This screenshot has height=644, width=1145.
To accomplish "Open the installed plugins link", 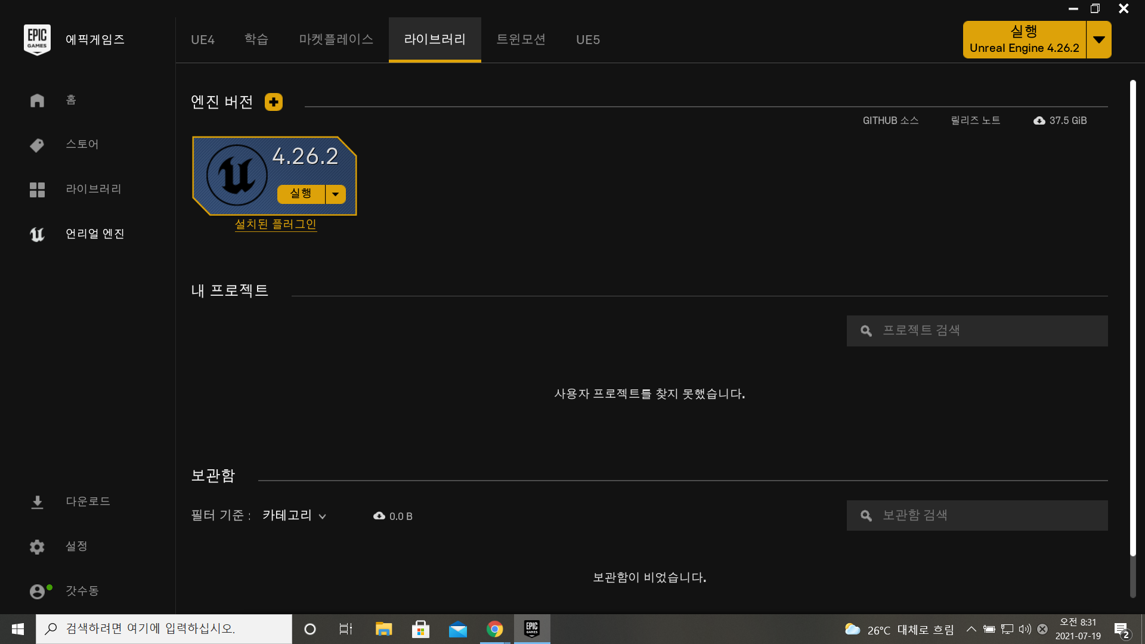I will click(276, 224).
